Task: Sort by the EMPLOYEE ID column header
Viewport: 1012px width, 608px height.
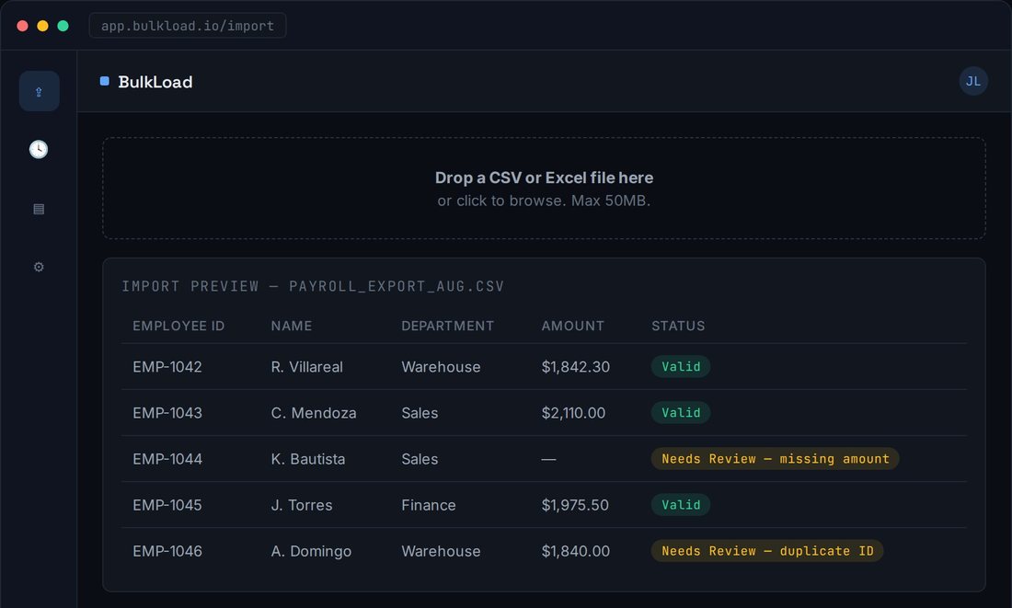Action: pyautogui.click(x=178, y=326)
